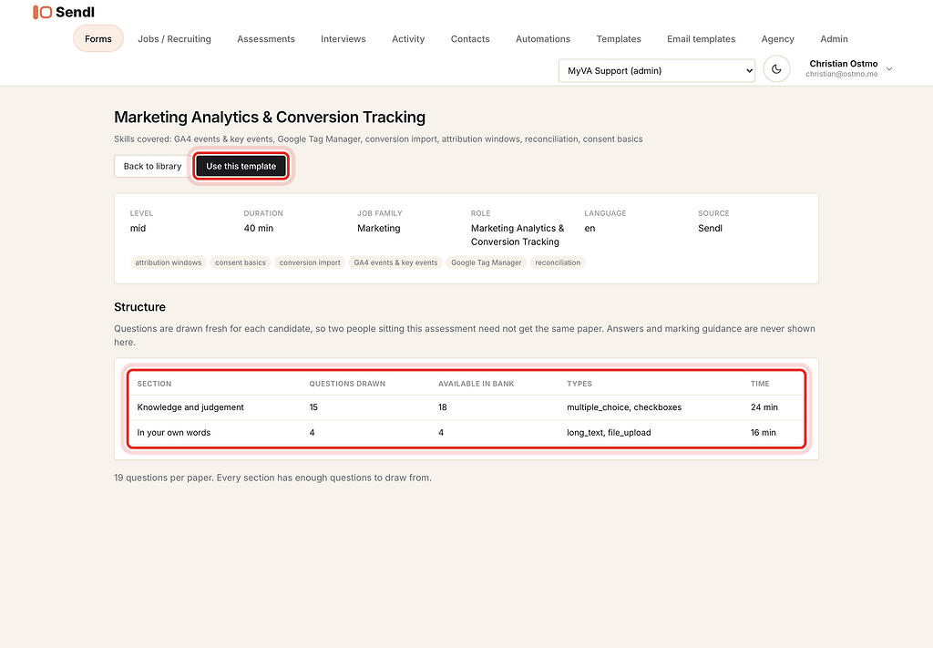Click the Types column header
Viewport: 933px width, 648px height.
pos(579,384)
